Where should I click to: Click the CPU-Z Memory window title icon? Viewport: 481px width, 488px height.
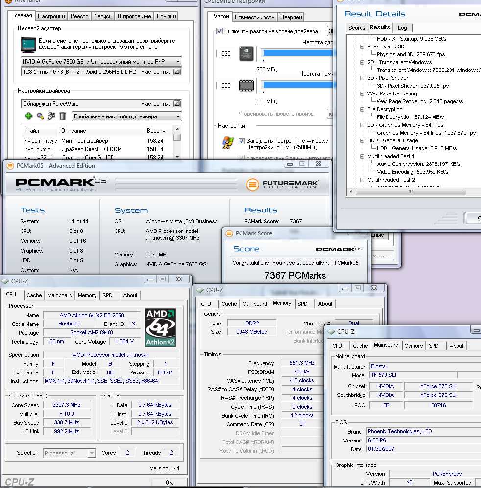click(200, 290)
